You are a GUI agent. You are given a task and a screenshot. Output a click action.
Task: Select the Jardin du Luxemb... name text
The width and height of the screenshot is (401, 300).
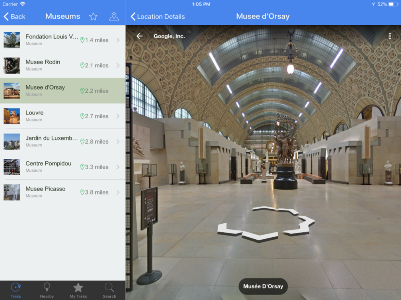(x=52, y=138)
